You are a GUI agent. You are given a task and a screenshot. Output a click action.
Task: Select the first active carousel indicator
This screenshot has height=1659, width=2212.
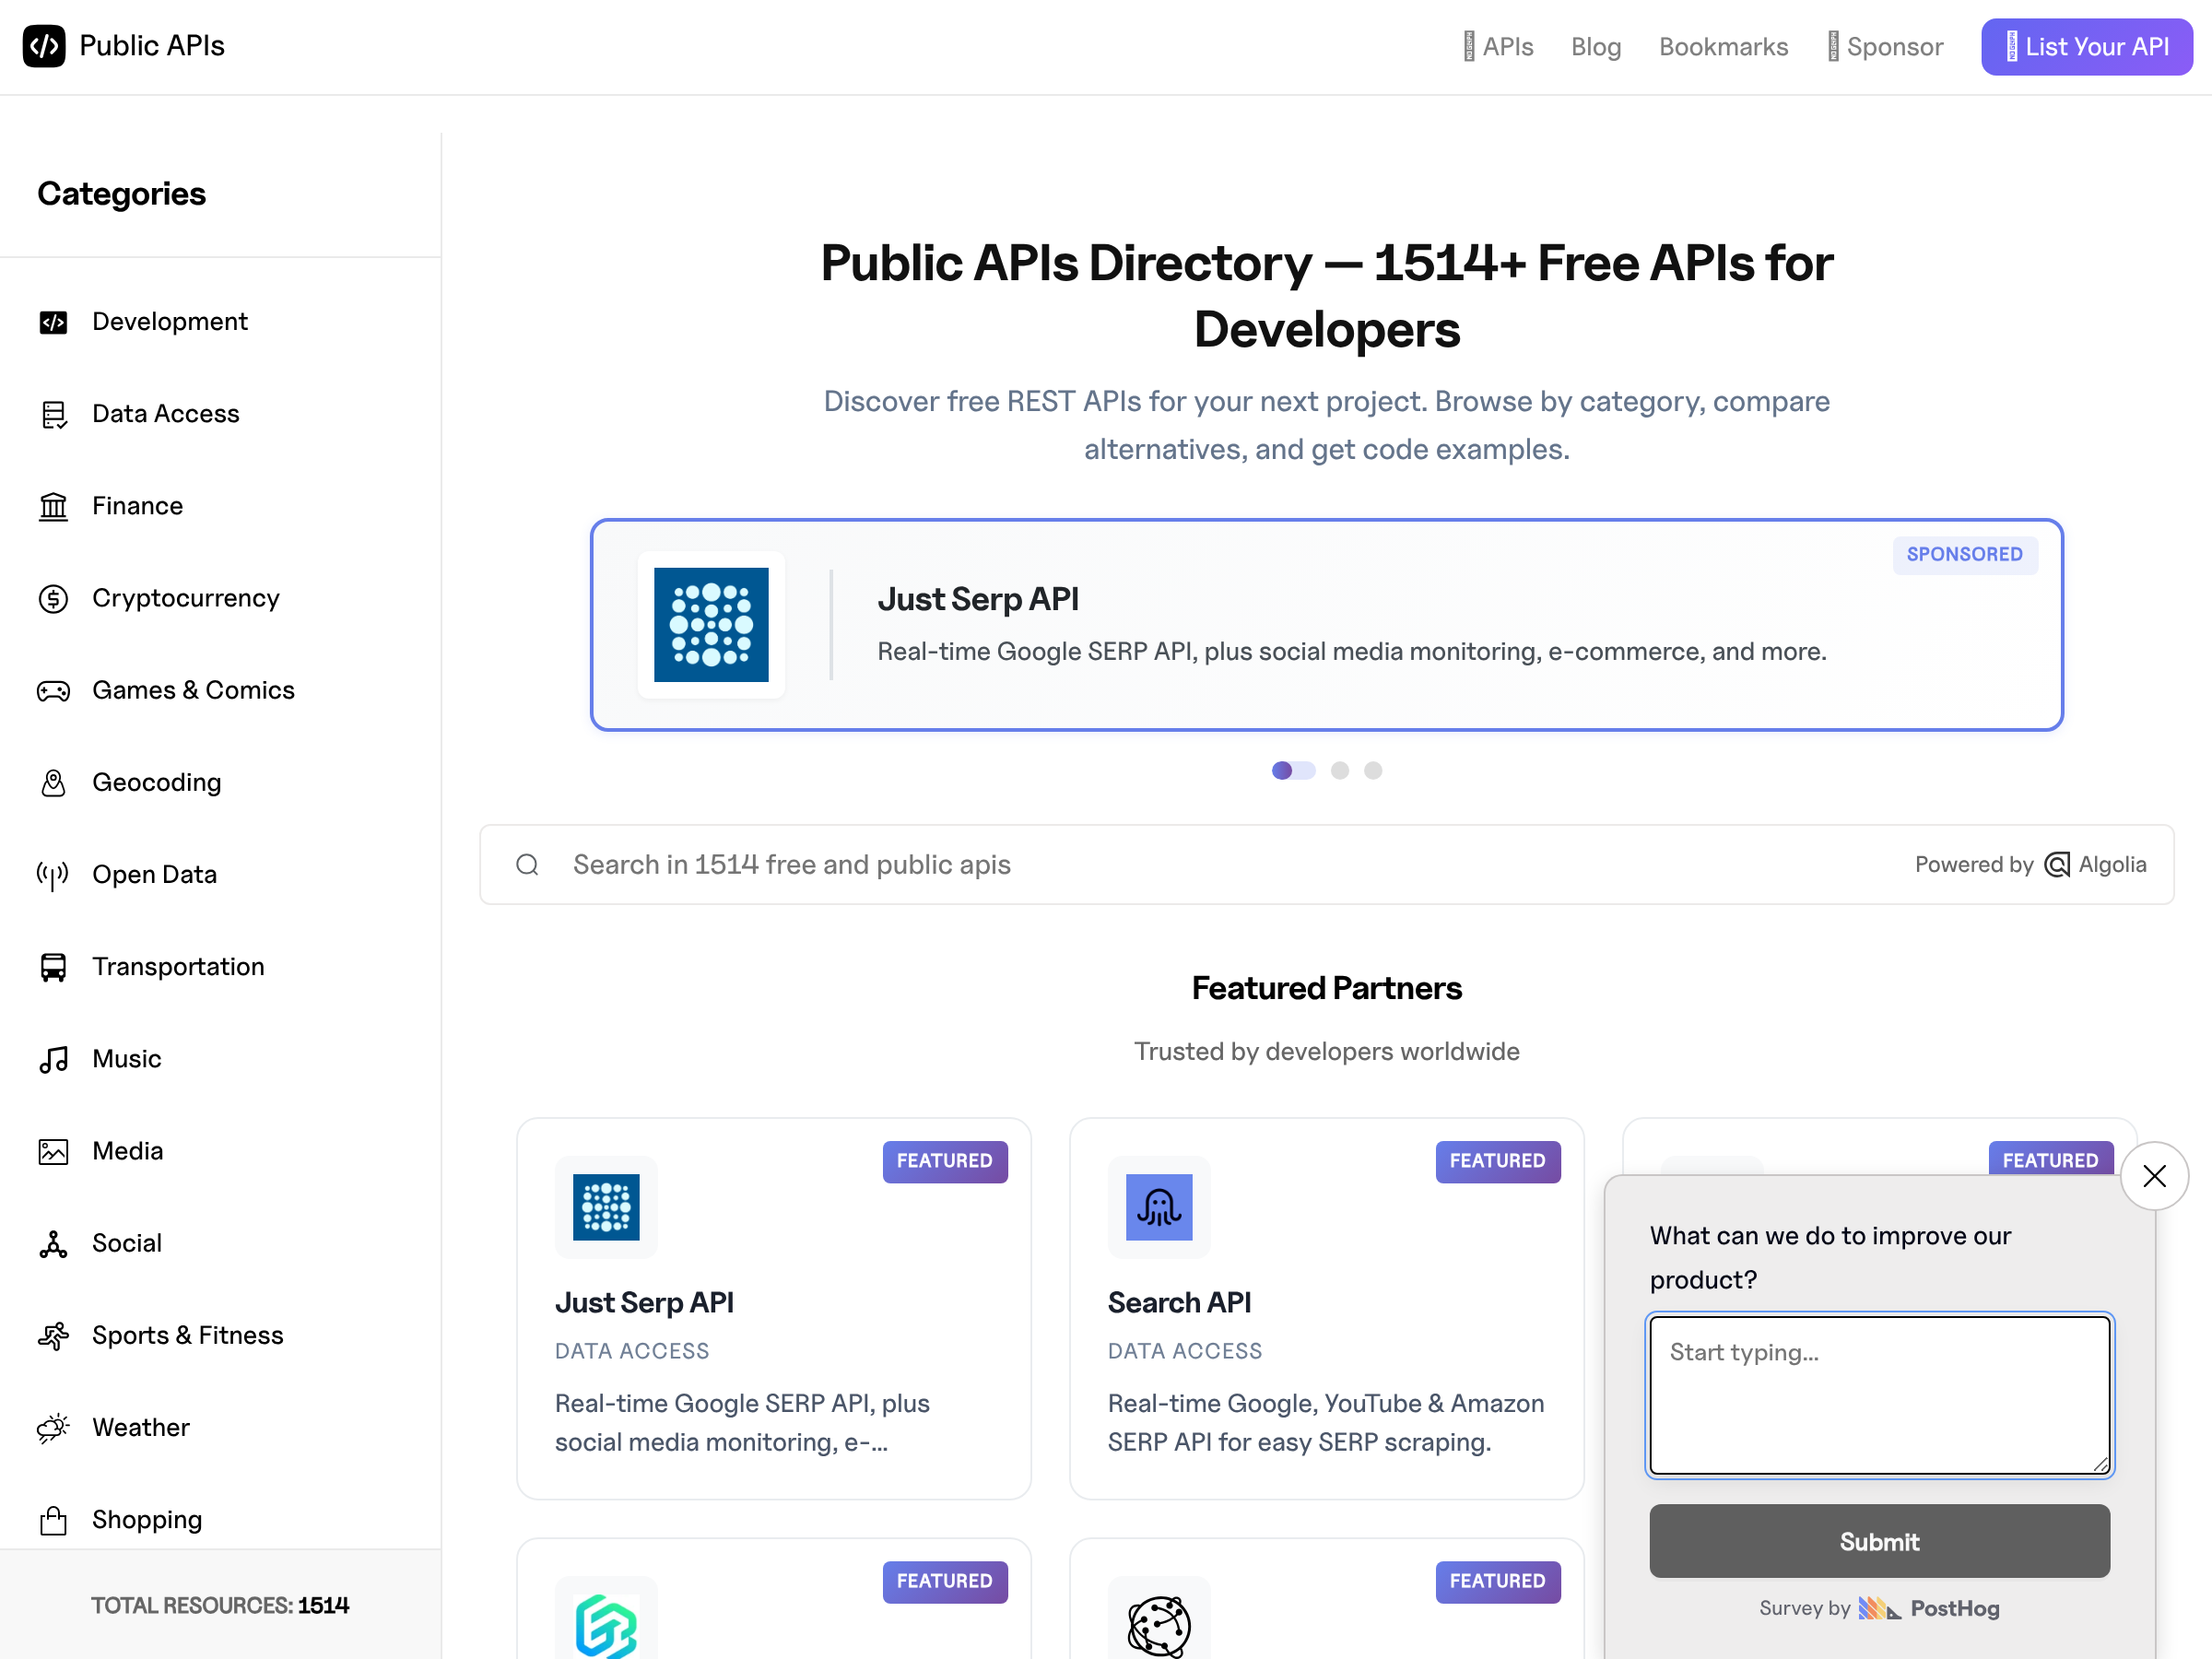coord(1292,770)
